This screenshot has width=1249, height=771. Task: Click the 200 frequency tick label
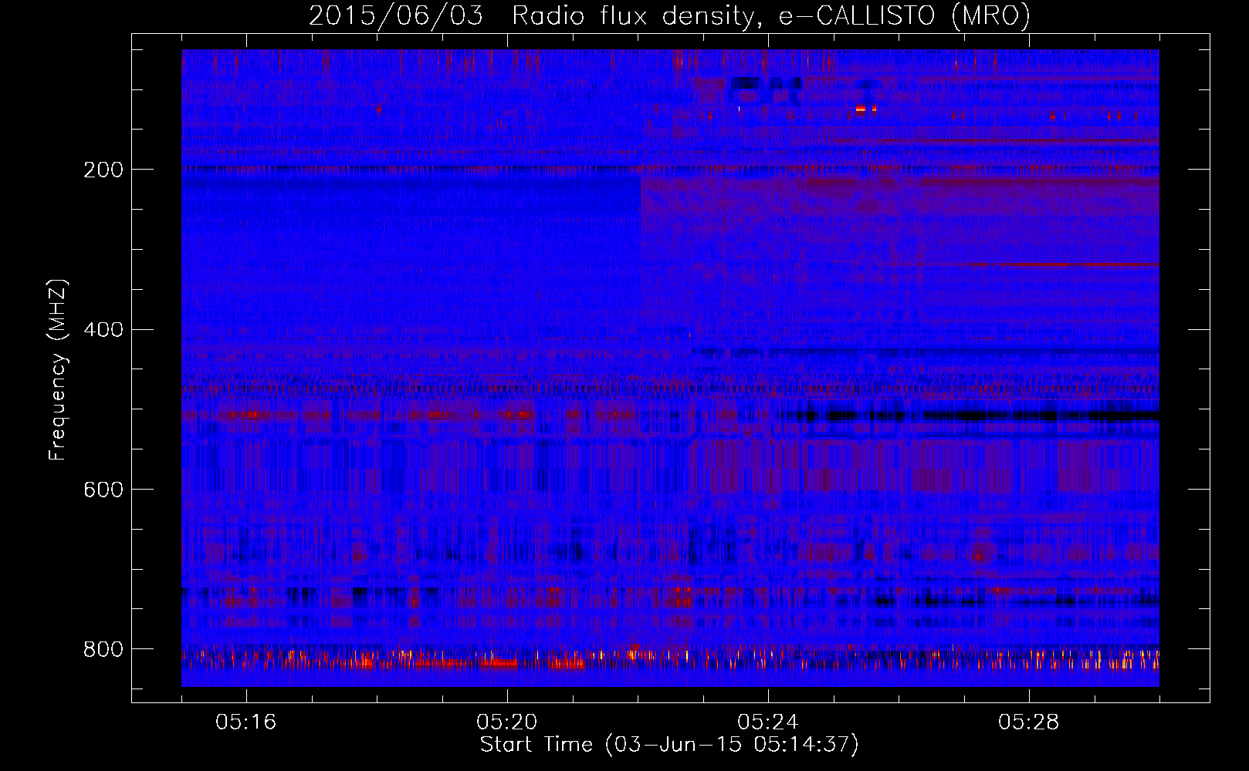103,170
